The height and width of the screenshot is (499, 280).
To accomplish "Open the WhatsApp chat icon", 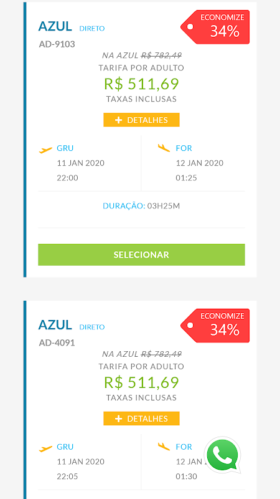I will point(223,455).
